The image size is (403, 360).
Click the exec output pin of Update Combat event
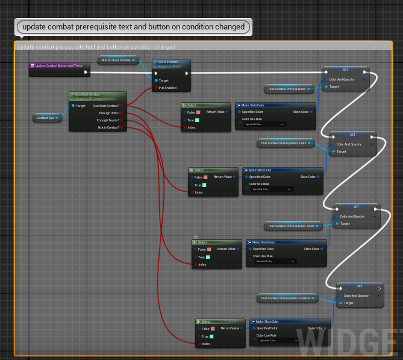[86, 72]
